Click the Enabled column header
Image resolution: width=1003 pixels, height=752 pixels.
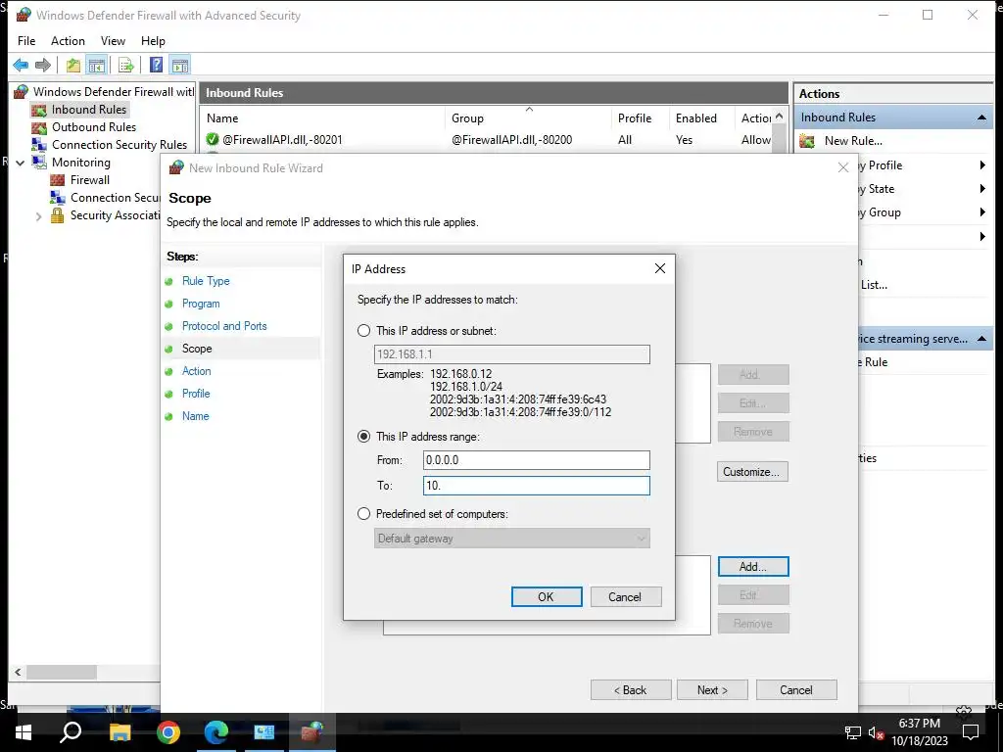click(702, 118)
